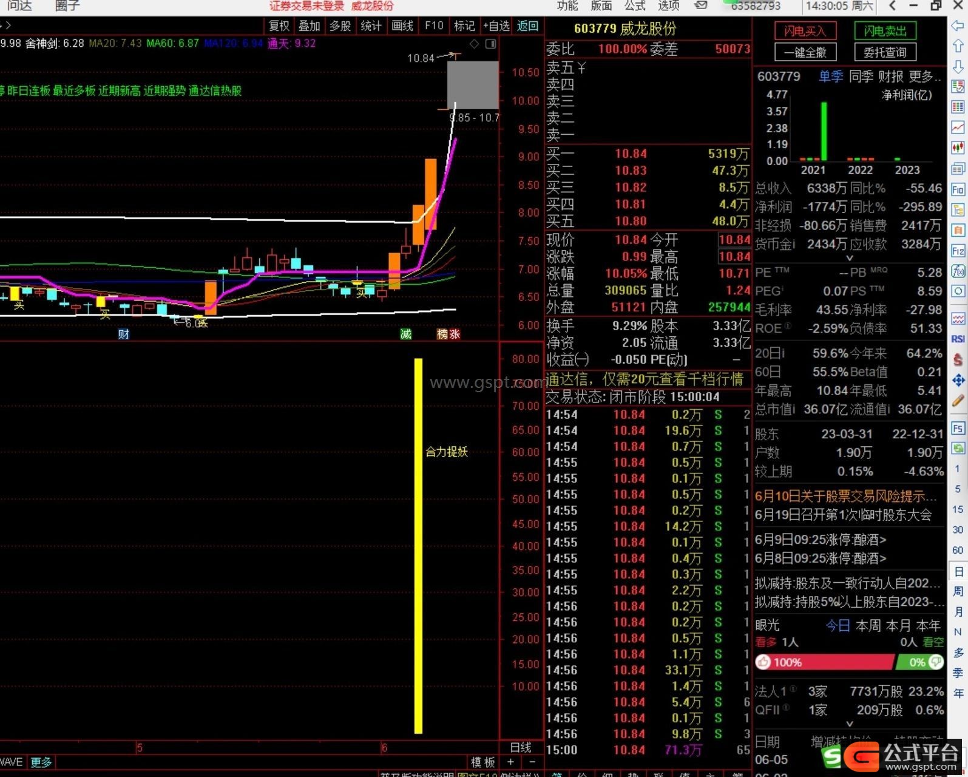This screenshot has height=777, width=968.
Task: Open the 版面 menu
Action: click(x=601, y=5)
